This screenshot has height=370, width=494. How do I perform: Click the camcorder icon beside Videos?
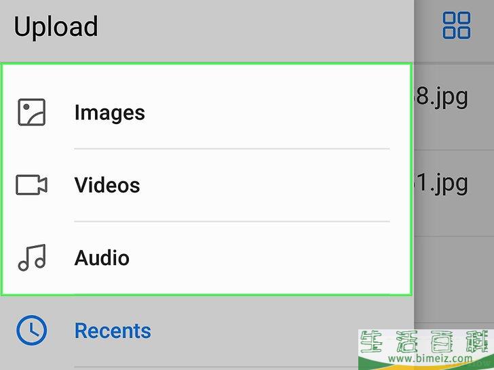tap(31, 185)
